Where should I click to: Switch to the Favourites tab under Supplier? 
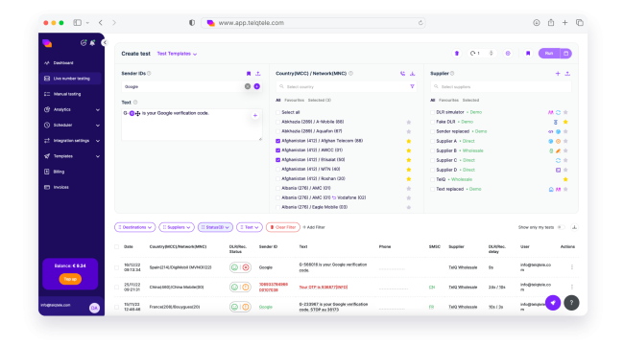pos(448,100)
